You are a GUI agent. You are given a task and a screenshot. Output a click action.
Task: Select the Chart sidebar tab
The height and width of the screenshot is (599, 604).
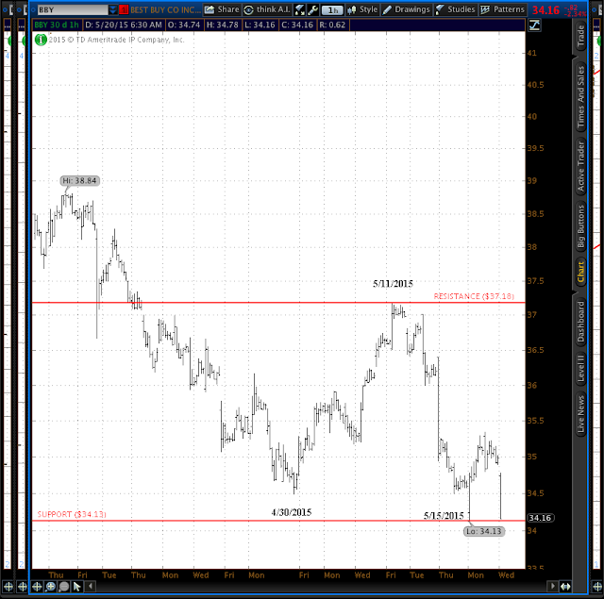point(580,272)
